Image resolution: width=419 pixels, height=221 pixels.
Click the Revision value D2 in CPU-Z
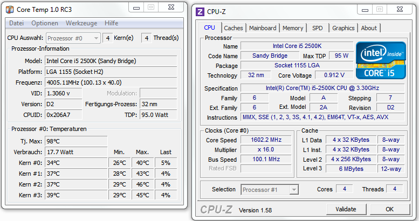click(390, 107)
